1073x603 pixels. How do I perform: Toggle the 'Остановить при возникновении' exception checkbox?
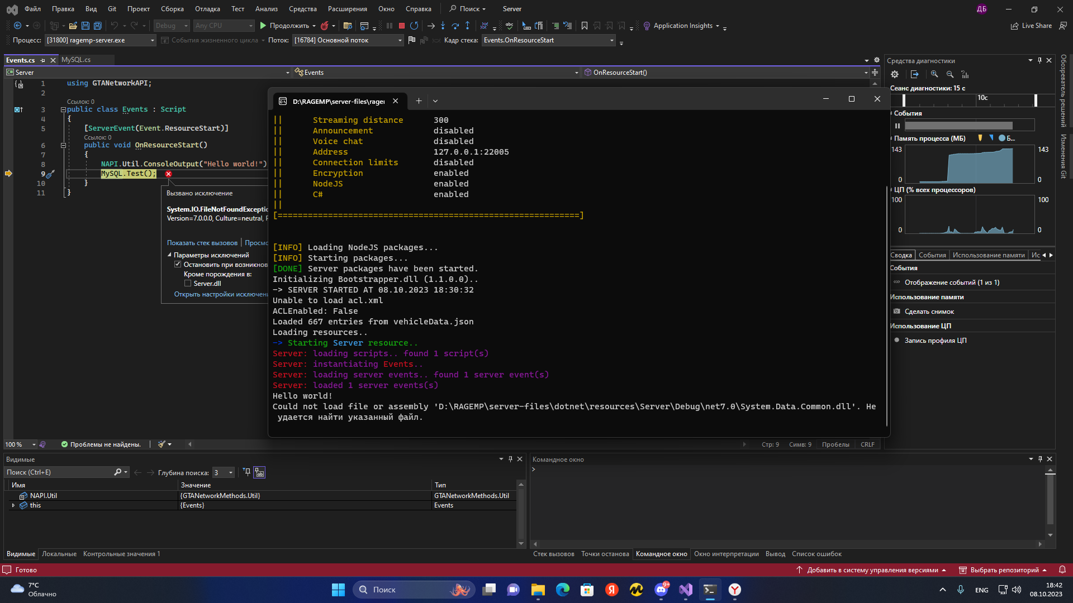(178, 264)
